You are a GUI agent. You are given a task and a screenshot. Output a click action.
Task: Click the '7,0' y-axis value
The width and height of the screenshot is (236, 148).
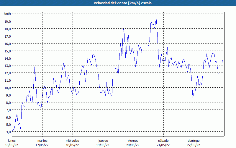(8, 110)
